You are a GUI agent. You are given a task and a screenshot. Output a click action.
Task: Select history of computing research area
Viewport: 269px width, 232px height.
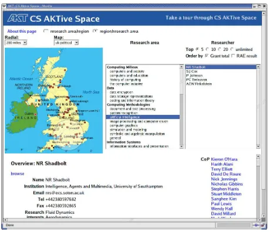point(125,80)
